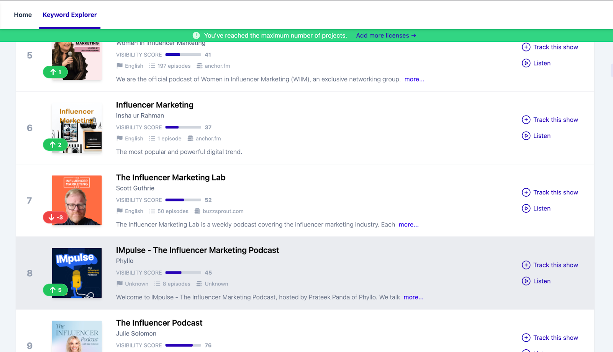This screenshot has width=613, height=352.
Task: Click host icon beside Unknown host, IMpulse row
Action: point(200,284)
